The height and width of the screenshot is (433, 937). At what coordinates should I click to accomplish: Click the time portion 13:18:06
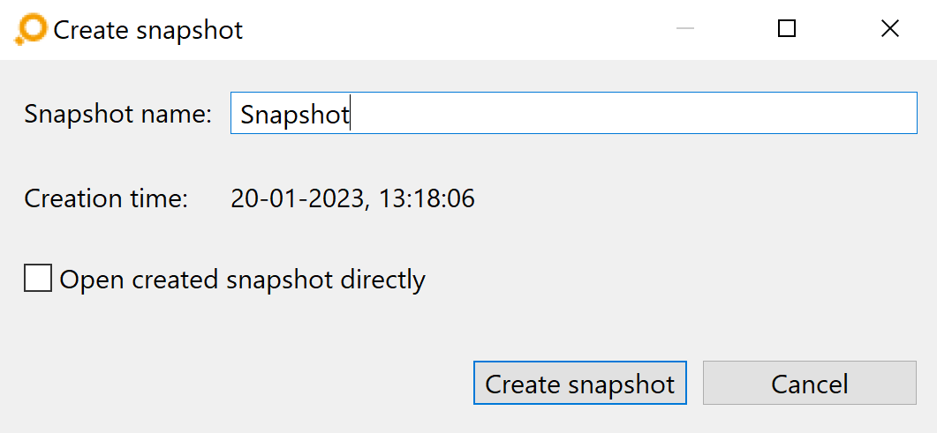(424, 198)
